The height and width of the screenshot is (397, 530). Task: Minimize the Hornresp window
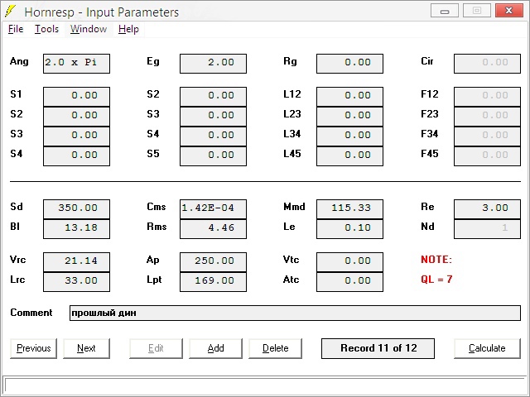[x=445, y=11]
